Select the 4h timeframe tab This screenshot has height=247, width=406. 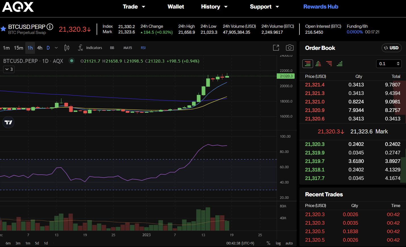click(x=40, y=48)
